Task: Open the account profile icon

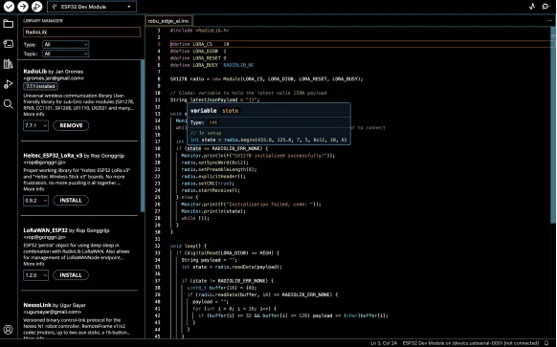Action: click(x=9, y=330)
